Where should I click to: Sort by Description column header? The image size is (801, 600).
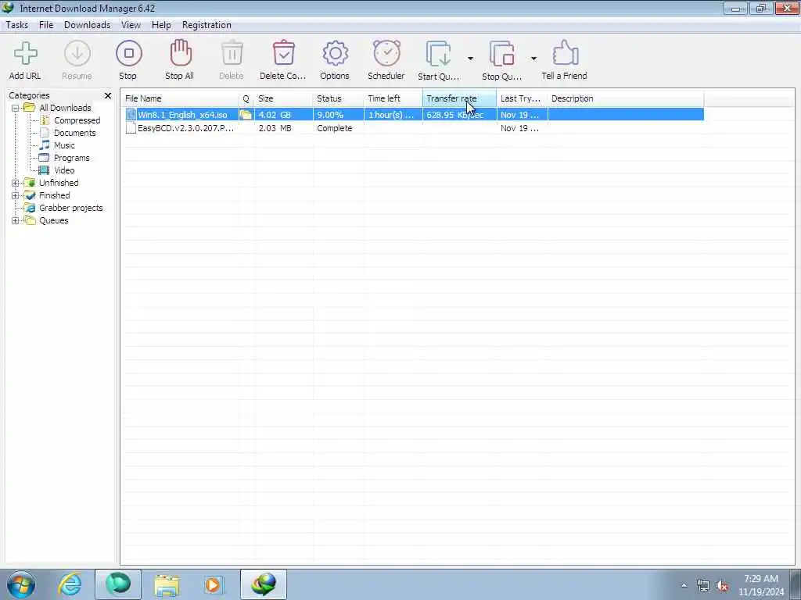click(625, 98)
